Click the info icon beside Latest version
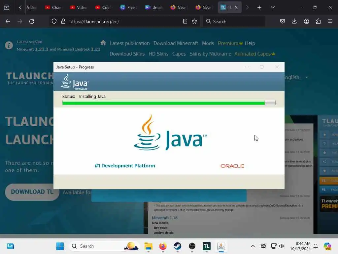 [x=9, y=45]
